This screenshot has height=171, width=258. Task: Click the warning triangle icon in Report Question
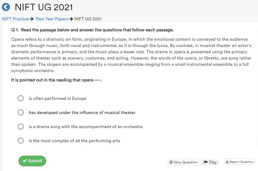click(227, 162)
